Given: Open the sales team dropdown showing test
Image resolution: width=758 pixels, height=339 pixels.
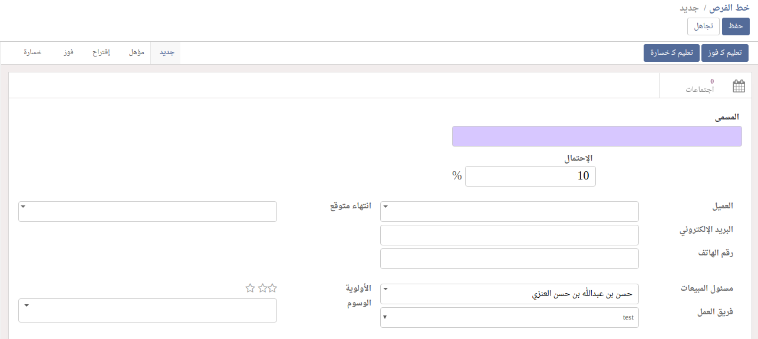Looking at the screenshot, I should pyautogui.click(x=385, y=318).
